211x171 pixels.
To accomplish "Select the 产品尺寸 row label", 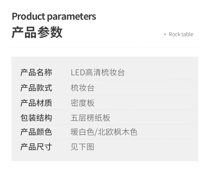I will tap(36, 147).
